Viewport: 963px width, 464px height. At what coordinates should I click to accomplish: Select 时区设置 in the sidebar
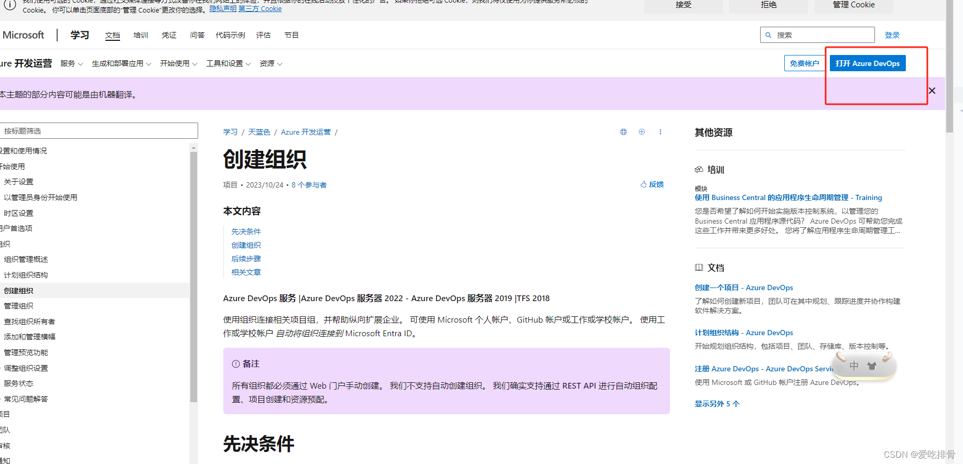click(x=18, y=213)
